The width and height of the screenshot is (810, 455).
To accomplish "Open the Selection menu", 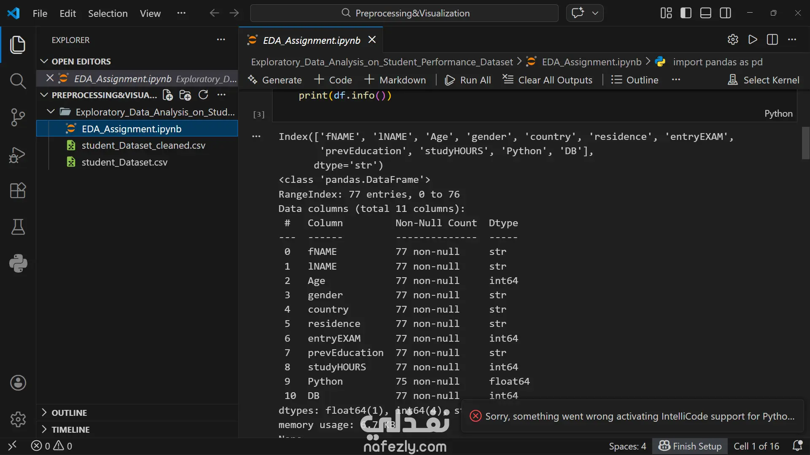I will (x=108, y=13).
